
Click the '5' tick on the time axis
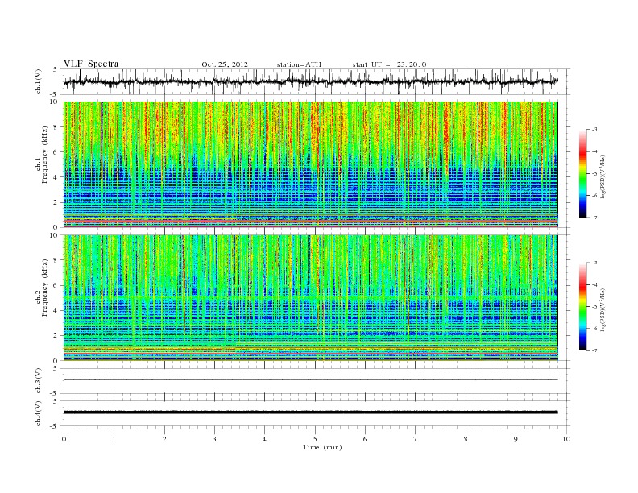[x=315, y=439]
